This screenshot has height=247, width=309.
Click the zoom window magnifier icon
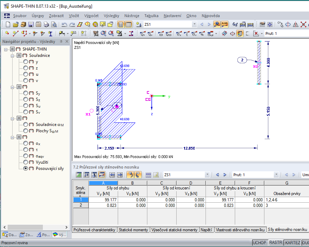103,34
